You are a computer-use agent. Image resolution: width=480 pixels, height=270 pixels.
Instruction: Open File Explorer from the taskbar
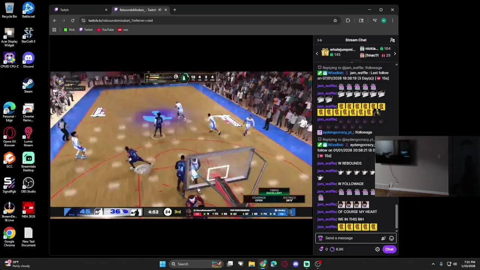point(252,264)
